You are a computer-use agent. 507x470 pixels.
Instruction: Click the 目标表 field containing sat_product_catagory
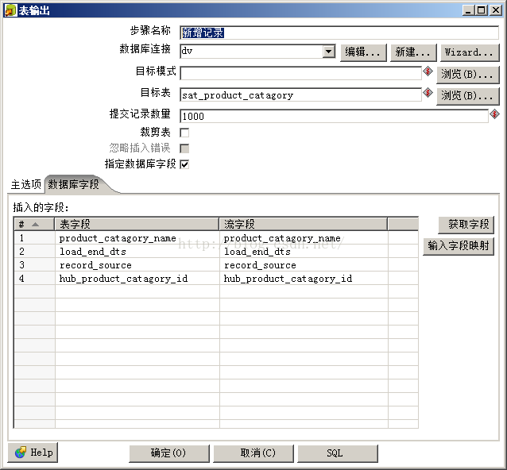pos(300,95)
